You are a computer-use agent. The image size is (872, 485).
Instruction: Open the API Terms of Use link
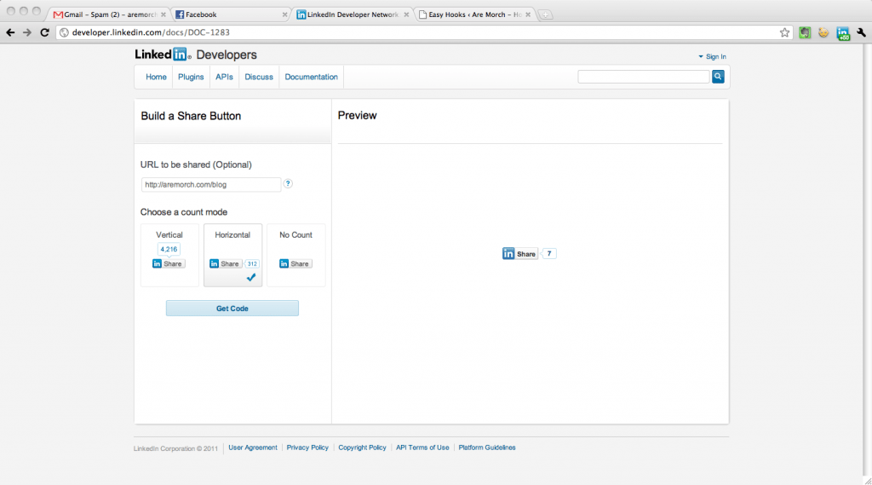[422, 447]
